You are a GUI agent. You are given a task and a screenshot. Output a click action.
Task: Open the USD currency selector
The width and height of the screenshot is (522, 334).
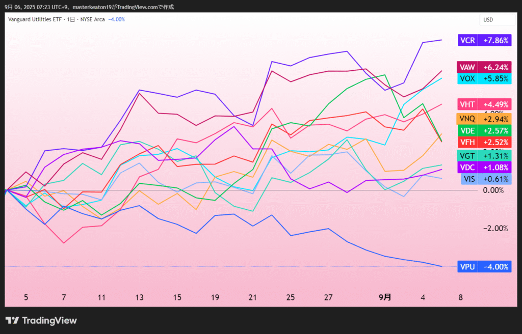(x=497, y=20)
